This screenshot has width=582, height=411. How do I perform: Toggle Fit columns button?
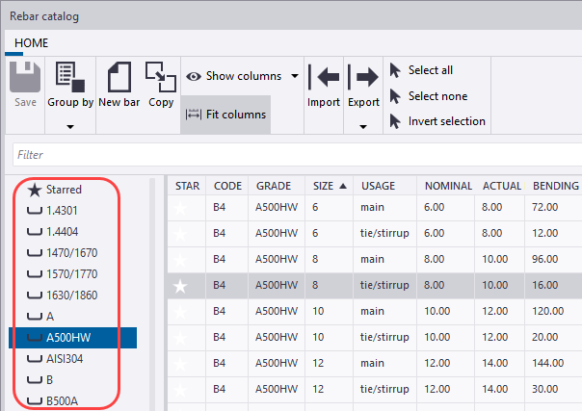click(225, 115)
